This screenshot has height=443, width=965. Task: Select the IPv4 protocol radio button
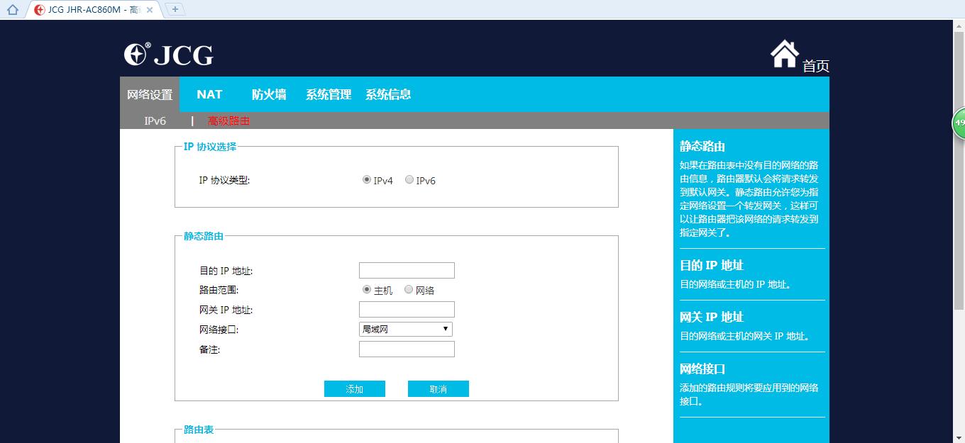pos(366,179)
